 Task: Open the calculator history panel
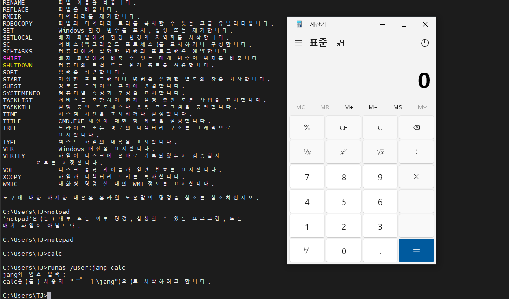pos(424,43)
